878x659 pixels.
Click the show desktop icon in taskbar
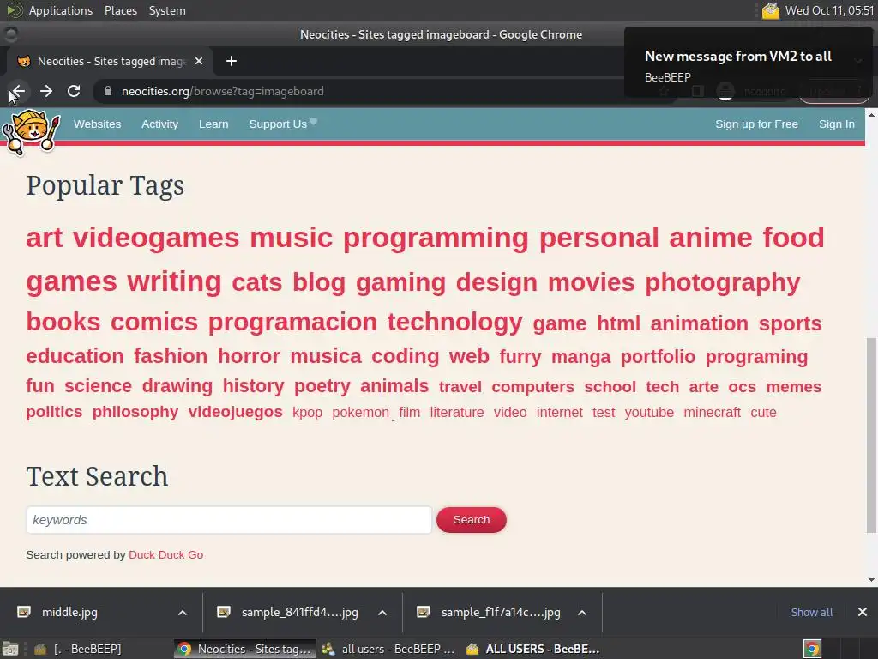point(10,649)
